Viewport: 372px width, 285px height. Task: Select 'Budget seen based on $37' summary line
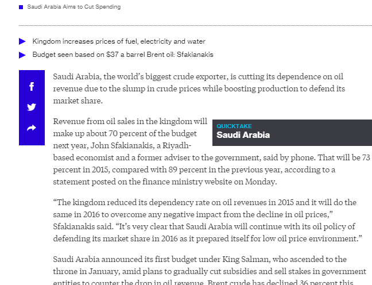pyautogui.click(x=123, y=55)
